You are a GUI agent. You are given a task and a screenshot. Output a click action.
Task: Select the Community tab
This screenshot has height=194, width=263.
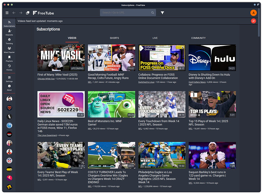pyautogui.click(x=198, y=38)
